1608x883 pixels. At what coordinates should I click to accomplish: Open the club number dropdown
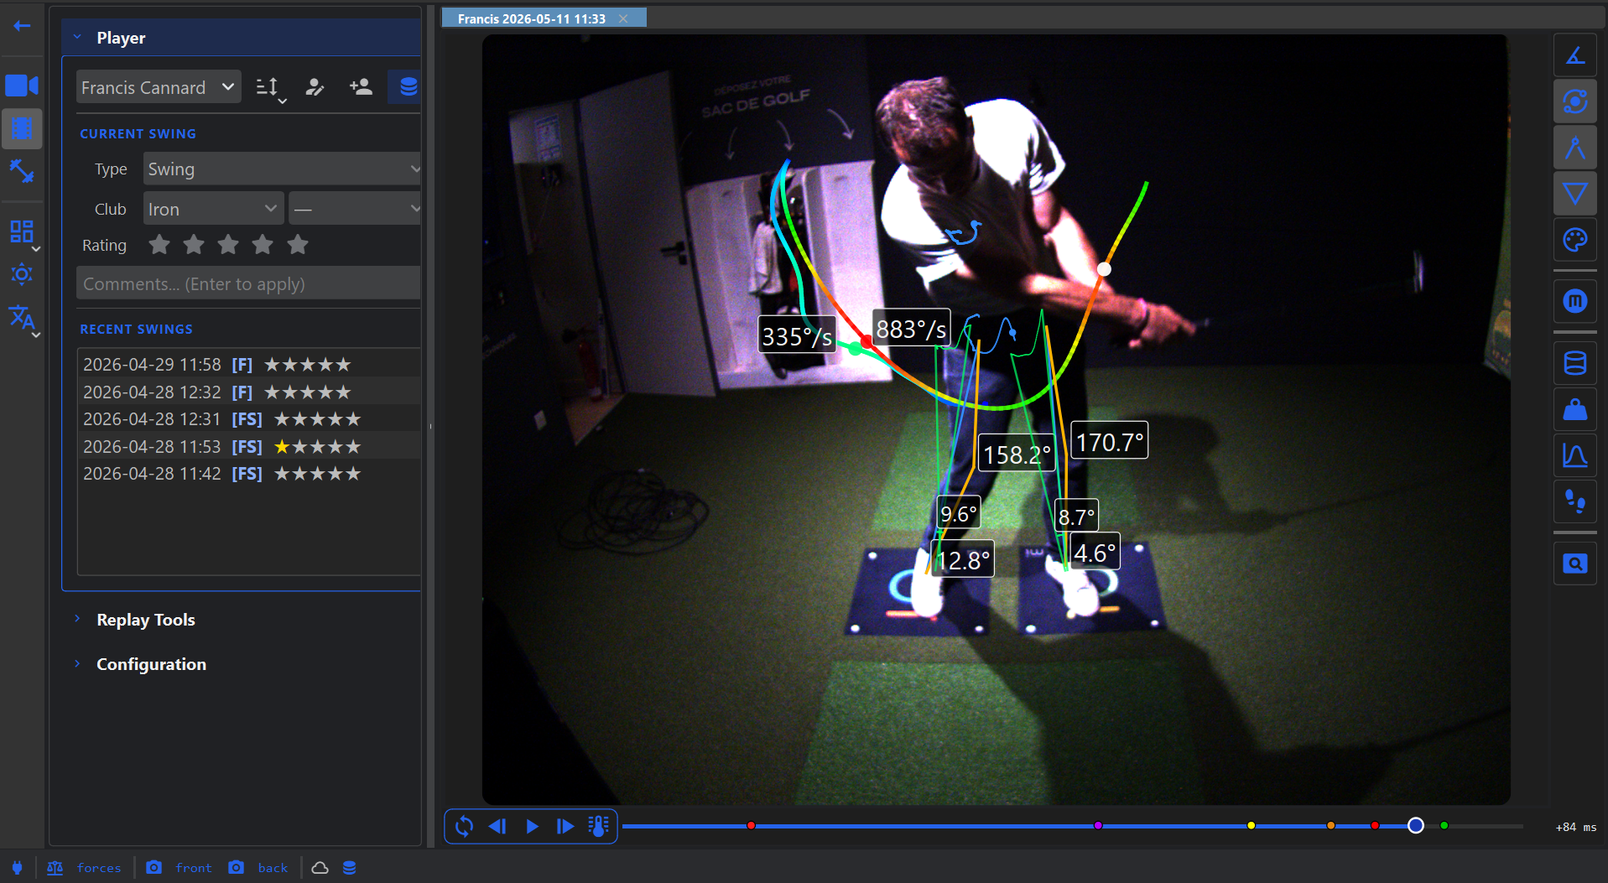tap(356, 209)
